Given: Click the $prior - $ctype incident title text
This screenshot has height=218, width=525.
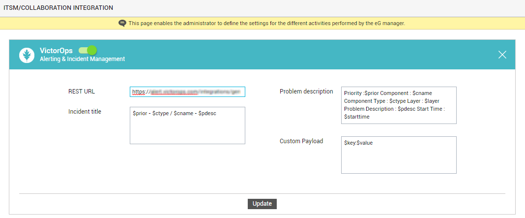Looking at the screenshot, I should pyautogui.click(x=175, y=113).
